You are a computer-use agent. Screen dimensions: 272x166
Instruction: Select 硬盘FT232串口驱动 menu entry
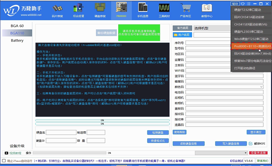(x=251, y=10)
